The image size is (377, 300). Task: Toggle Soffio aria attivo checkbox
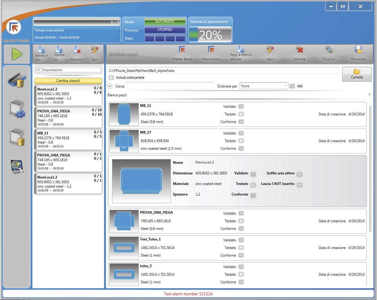299,174
